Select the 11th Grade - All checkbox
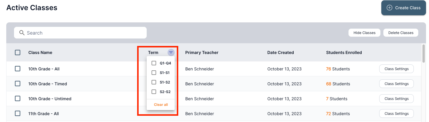 (x=18, y=114)
